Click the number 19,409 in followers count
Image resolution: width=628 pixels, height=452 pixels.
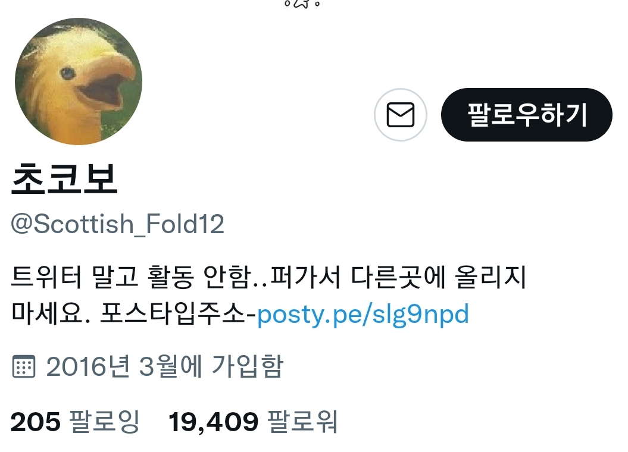tap(214, 422)
